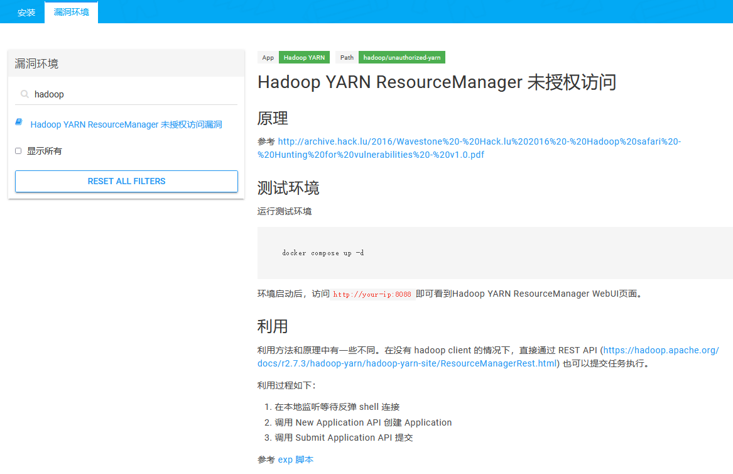Click the book icon beside Hadoop YARN result
This screenshot has height=474, width=733.
tap(19, 122)
